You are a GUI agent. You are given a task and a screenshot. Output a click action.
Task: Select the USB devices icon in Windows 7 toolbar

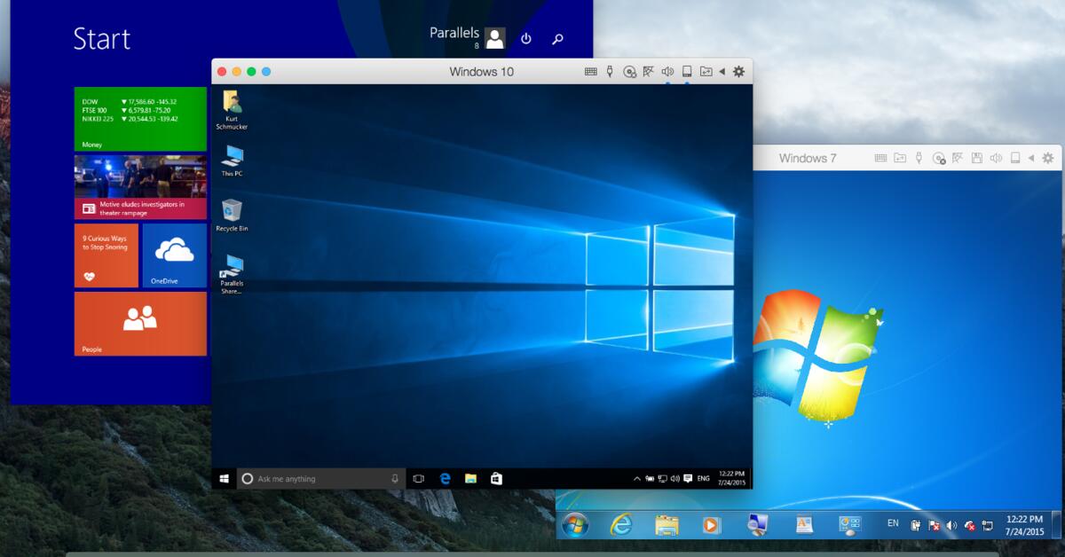[919, 158]
